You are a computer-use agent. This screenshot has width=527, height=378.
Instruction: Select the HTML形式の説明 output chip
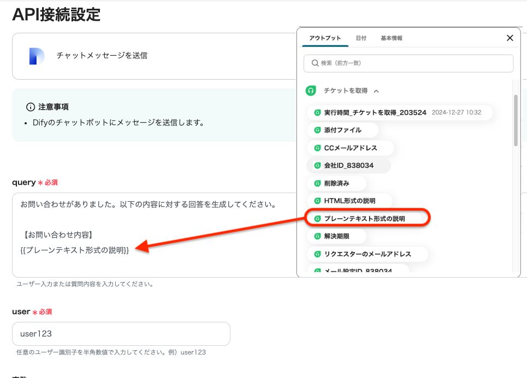350,201
